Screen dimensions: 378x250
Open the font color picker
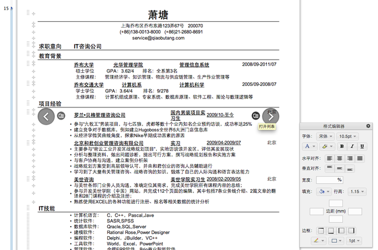(x=310, y=146)
